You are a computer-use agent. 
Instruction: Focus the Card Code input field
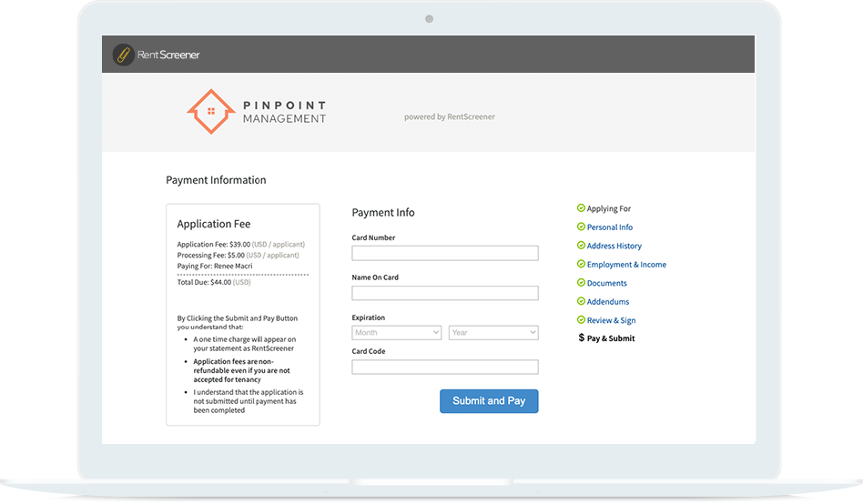(x=445, y=367)
